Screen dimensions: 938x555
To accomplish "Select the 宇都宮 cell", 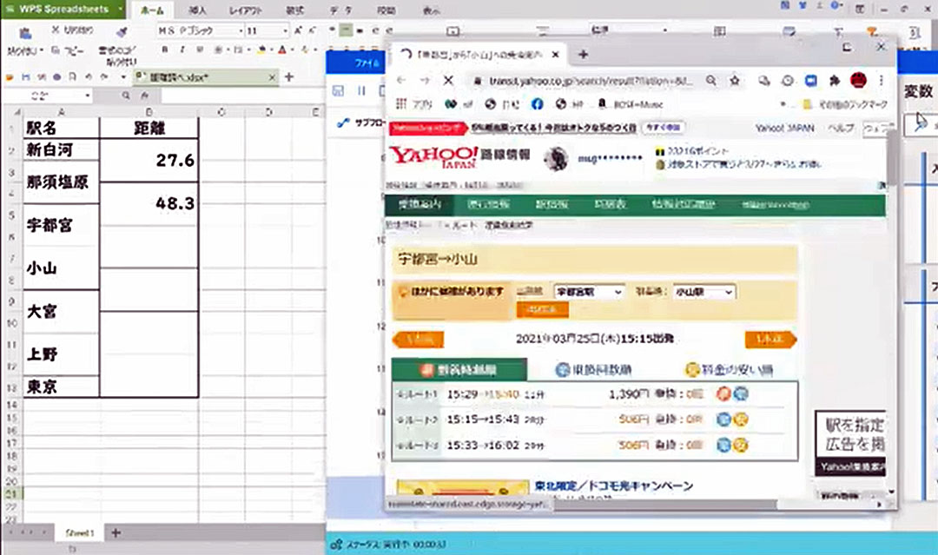I will click(61, 225).
